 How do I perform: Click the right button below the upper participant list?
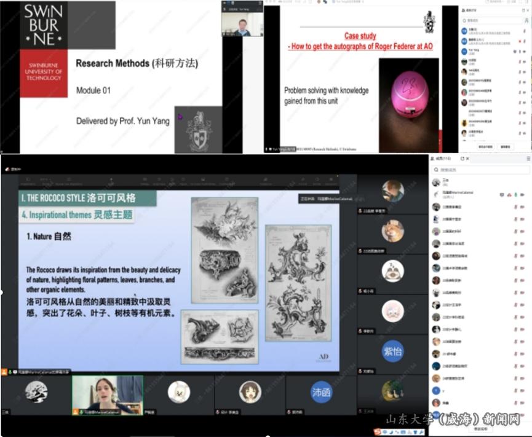tap(505, 147)
